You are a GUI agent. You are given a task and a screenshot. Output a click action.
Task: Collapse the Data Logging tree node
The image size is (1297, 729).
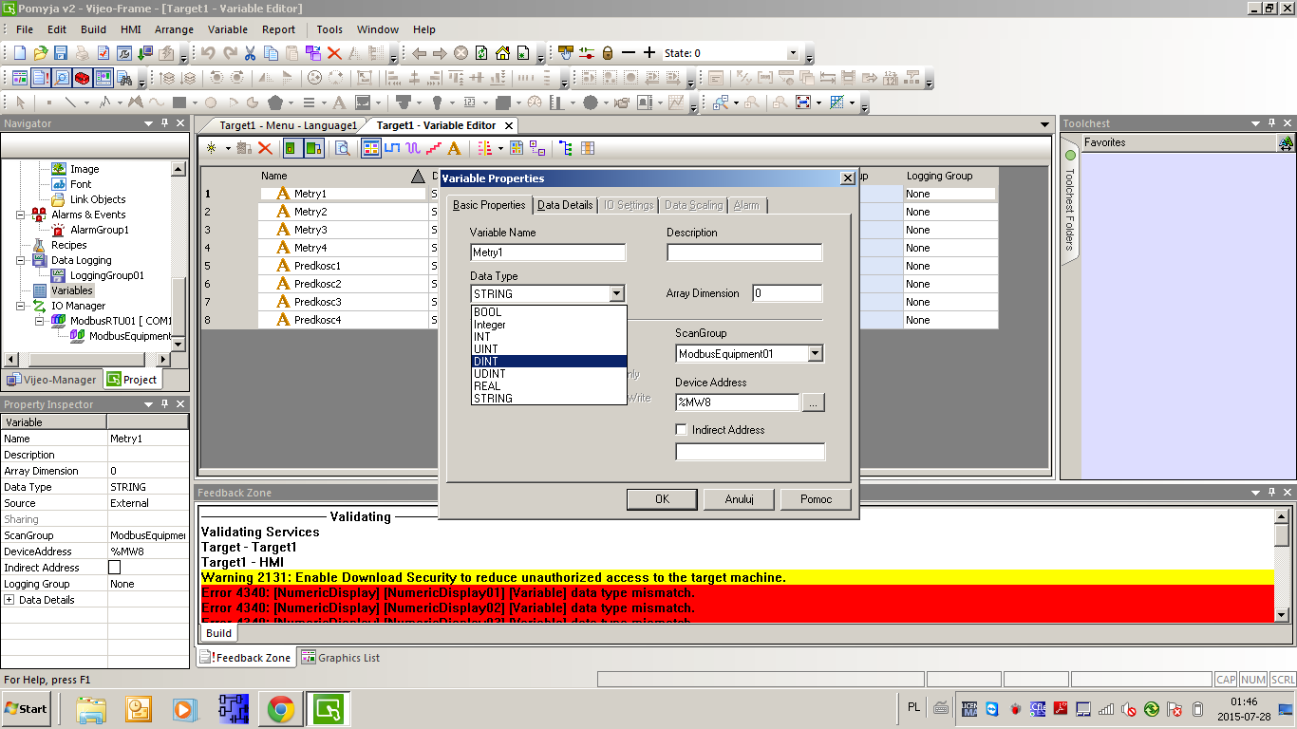(x=21, y=260)
